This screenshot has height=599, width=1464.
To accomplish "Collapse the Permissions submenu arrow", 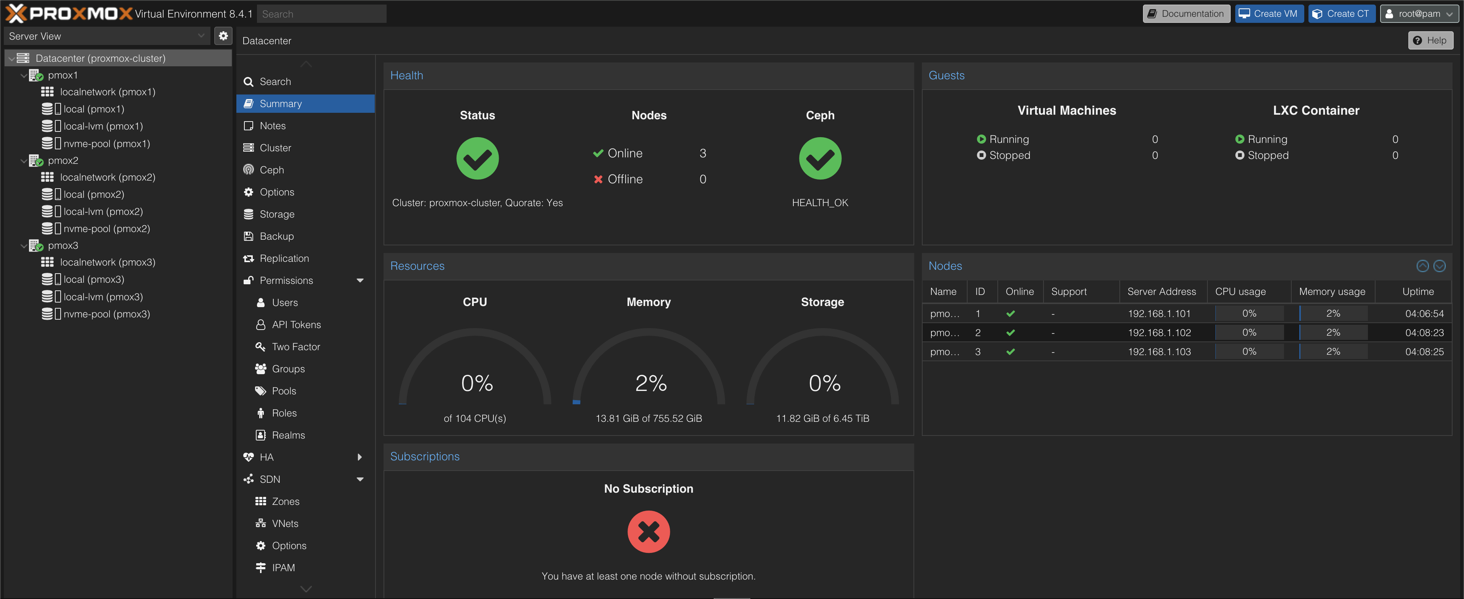I will pyautogui.click(x=360, y=280).
